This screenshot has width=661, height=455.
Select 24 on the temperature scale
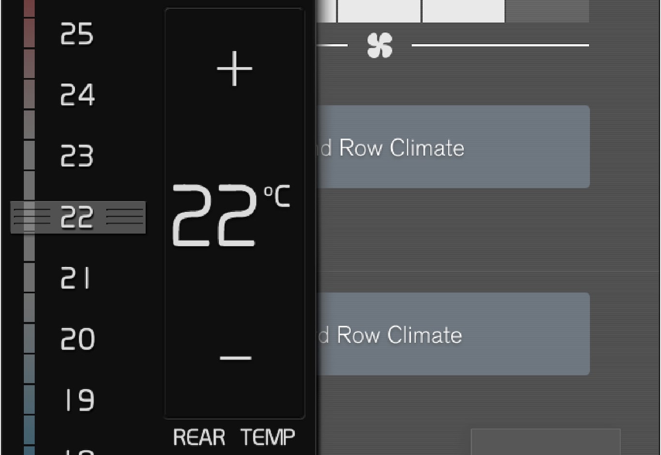[x=77, y=95]
